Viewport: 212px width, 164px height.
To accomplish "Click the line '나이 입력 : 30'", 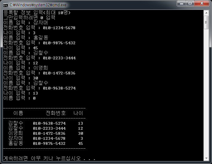I will coord(21,78).
